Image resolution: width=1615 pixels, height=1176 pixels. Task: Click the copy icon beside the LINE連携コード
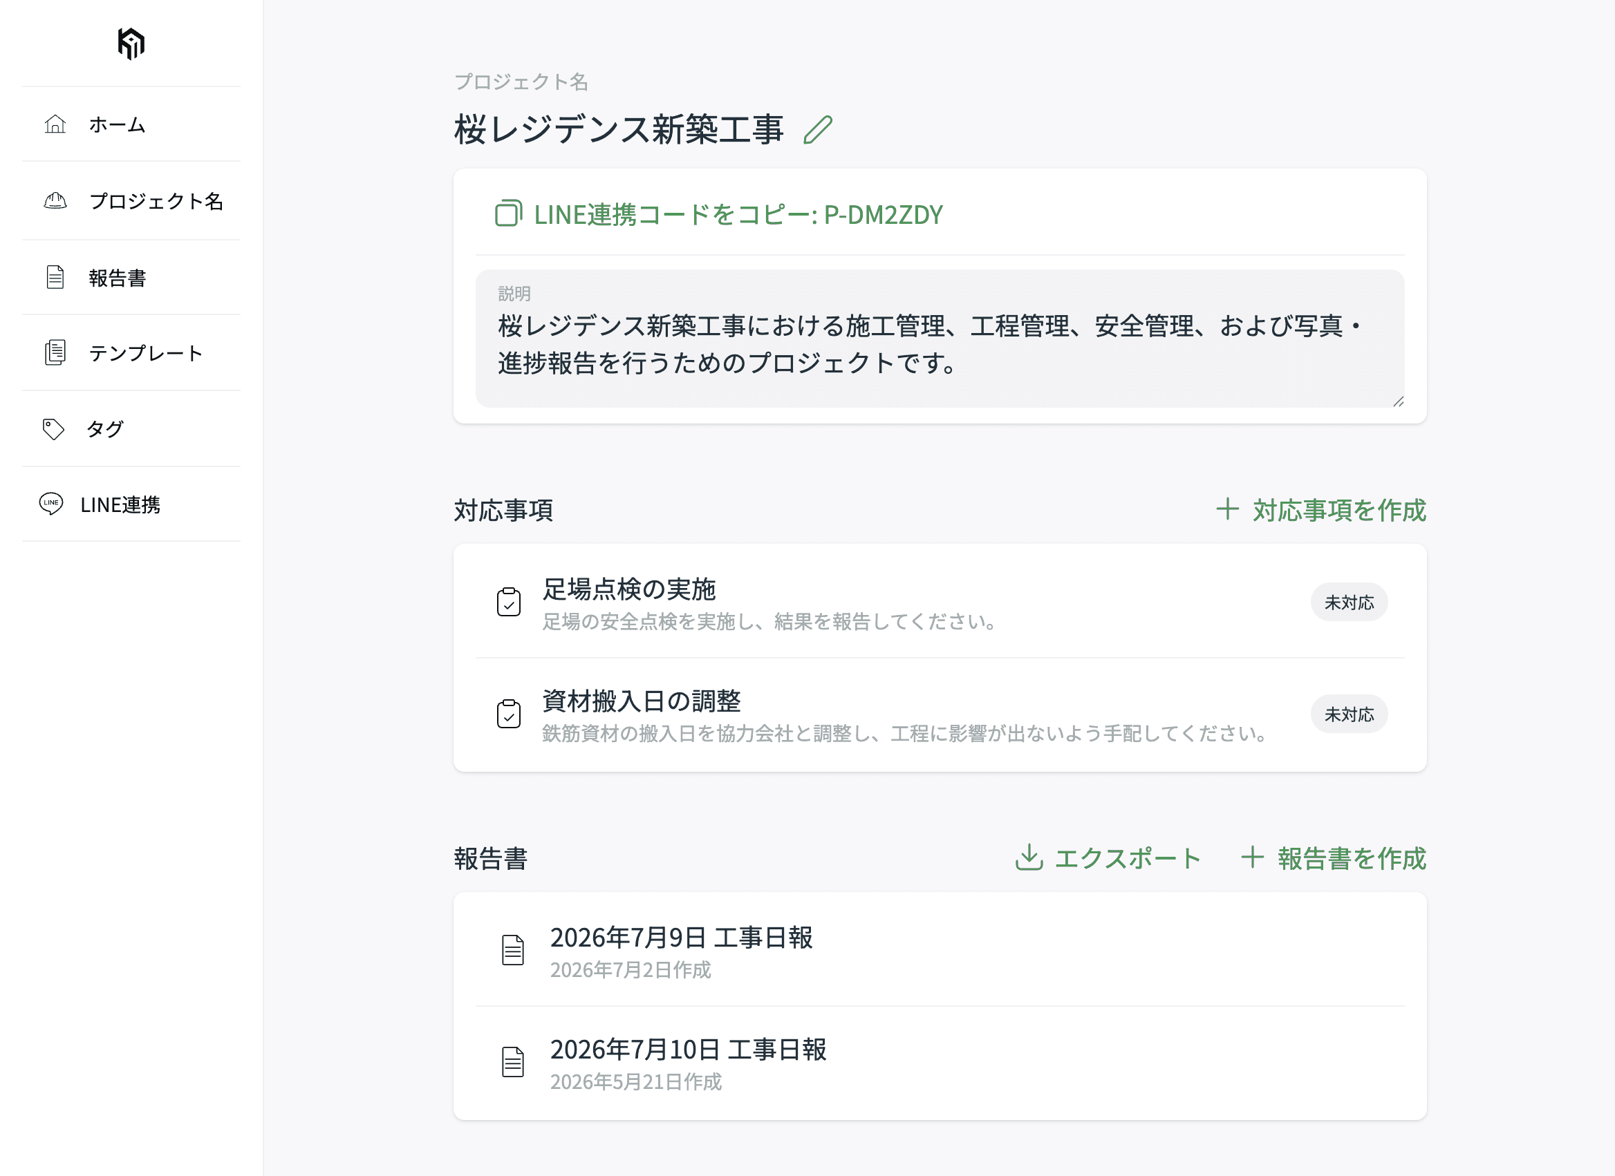click(x=508, y=214)
